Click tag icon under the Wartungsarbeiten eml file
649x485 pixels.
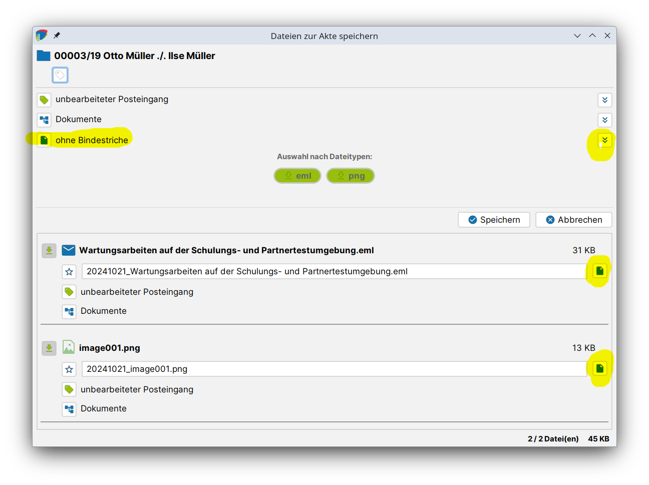coord(69,292)
